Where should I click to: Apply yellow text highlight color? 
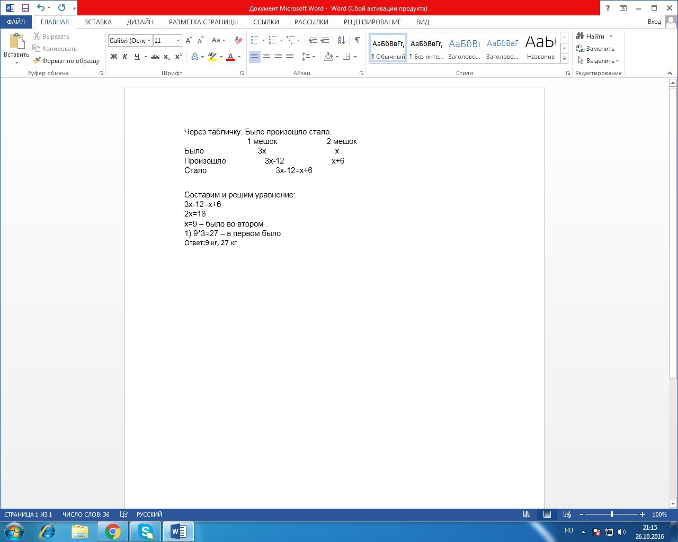212,57
